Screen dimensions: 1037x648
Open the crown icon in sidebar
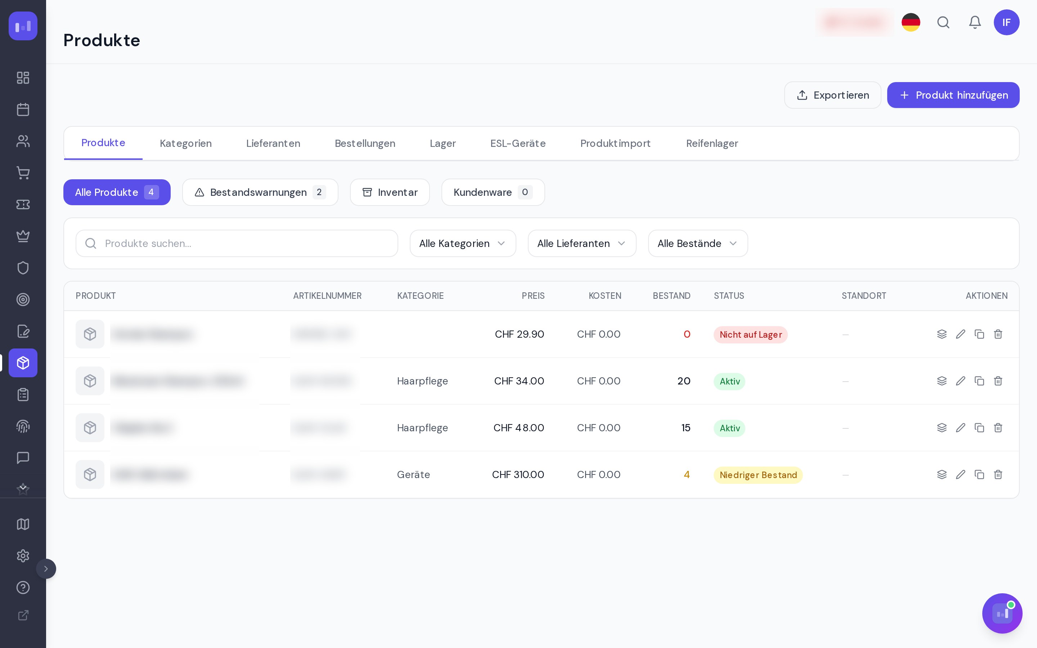coord(23,236)
